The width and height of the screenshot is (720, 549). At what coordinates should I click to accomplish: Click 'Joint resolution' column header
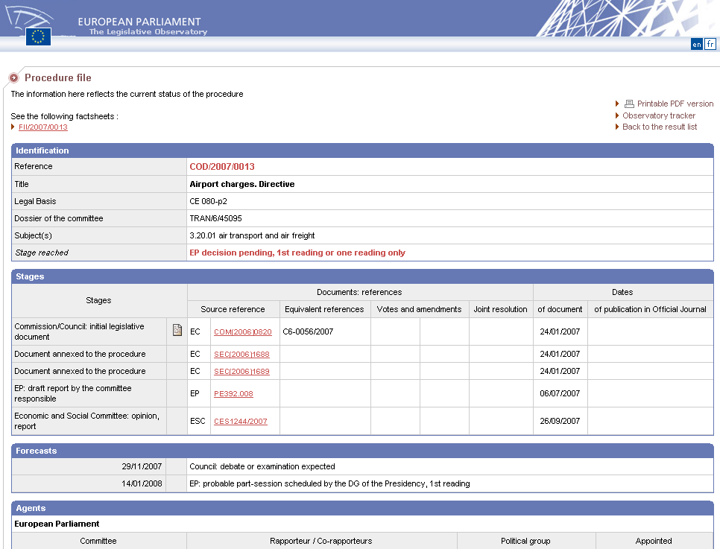(500, 309)
